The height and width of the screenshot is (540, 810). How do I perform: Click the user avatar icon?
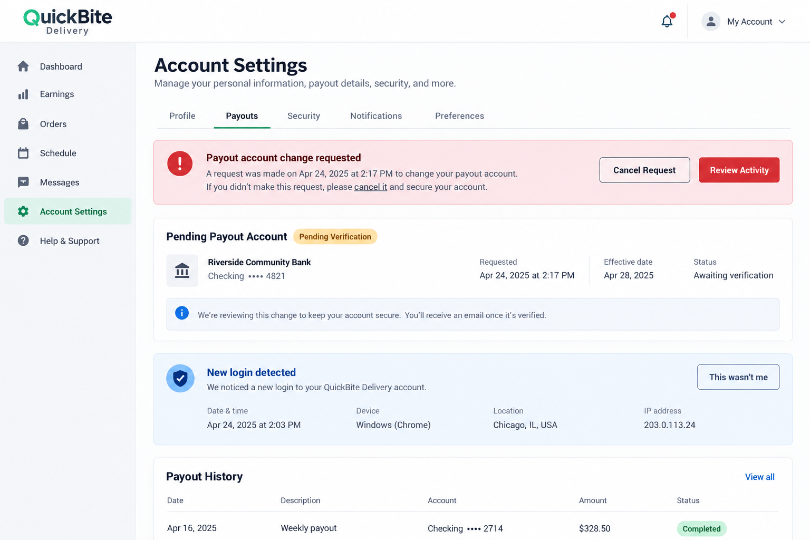(x=711, y=22)
